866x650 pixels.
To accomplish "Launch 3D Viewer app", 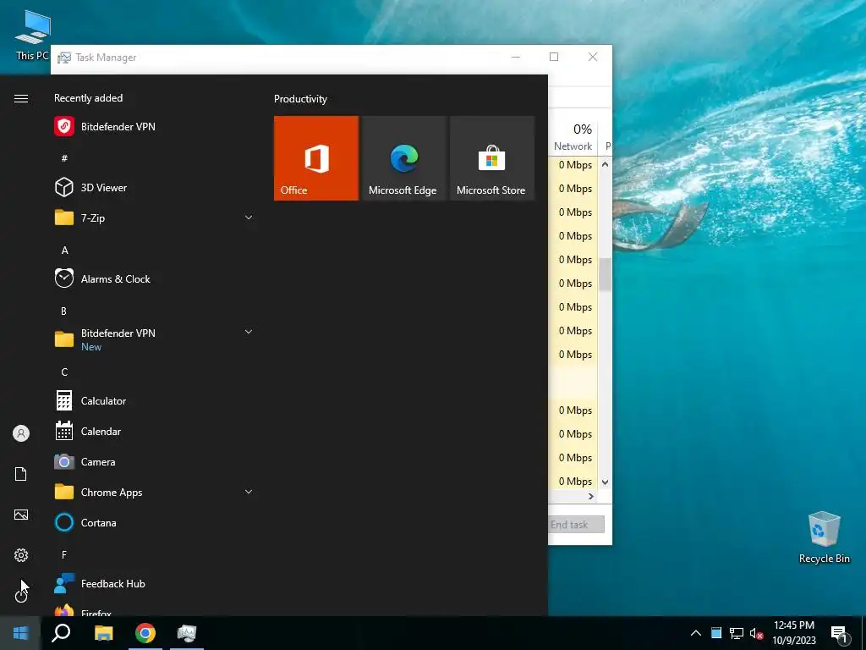I will 155,187.
